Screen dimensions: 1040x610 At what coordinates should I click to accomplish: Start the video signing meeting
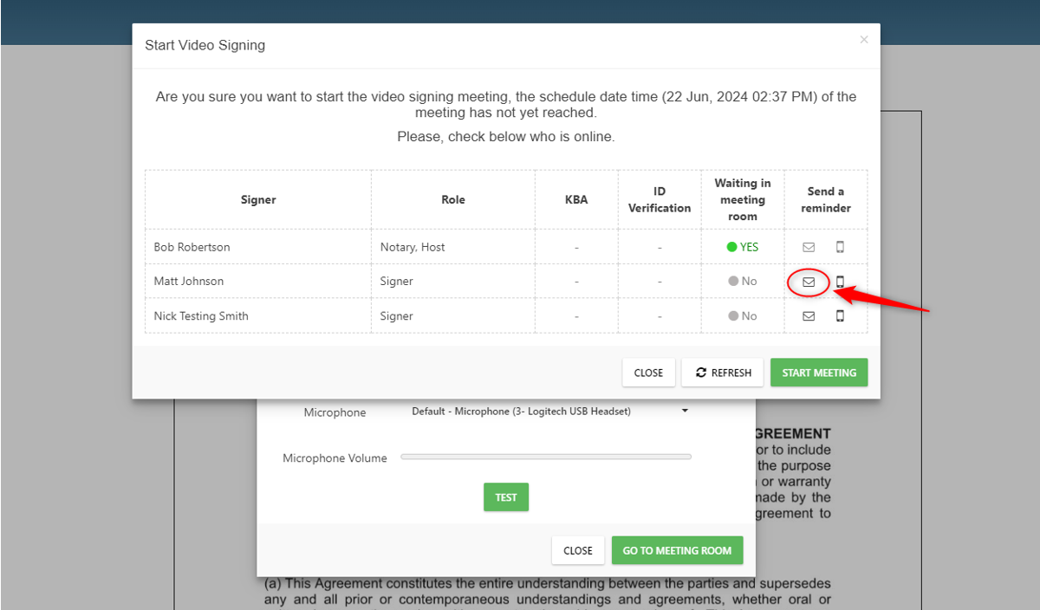click(818, 373)
